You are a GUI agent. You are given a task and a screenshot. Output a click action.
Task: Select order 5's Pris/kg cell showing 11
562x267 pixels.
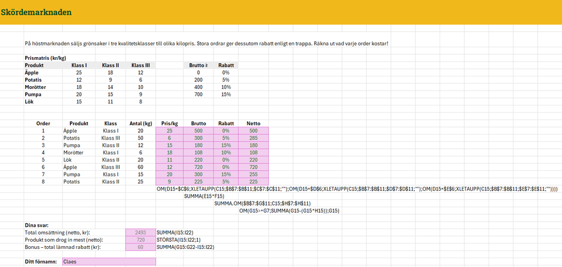click(x=170, y=160)
